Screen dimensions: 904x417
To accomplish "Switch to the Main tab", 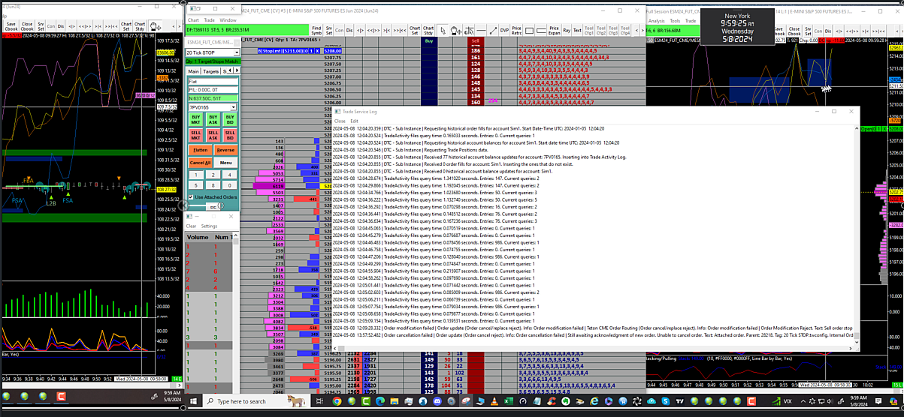I will [193, 71].
